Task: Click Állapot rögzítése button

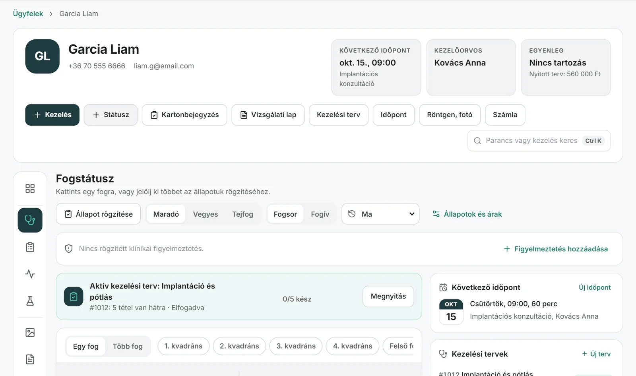Action: pos(98,214)
